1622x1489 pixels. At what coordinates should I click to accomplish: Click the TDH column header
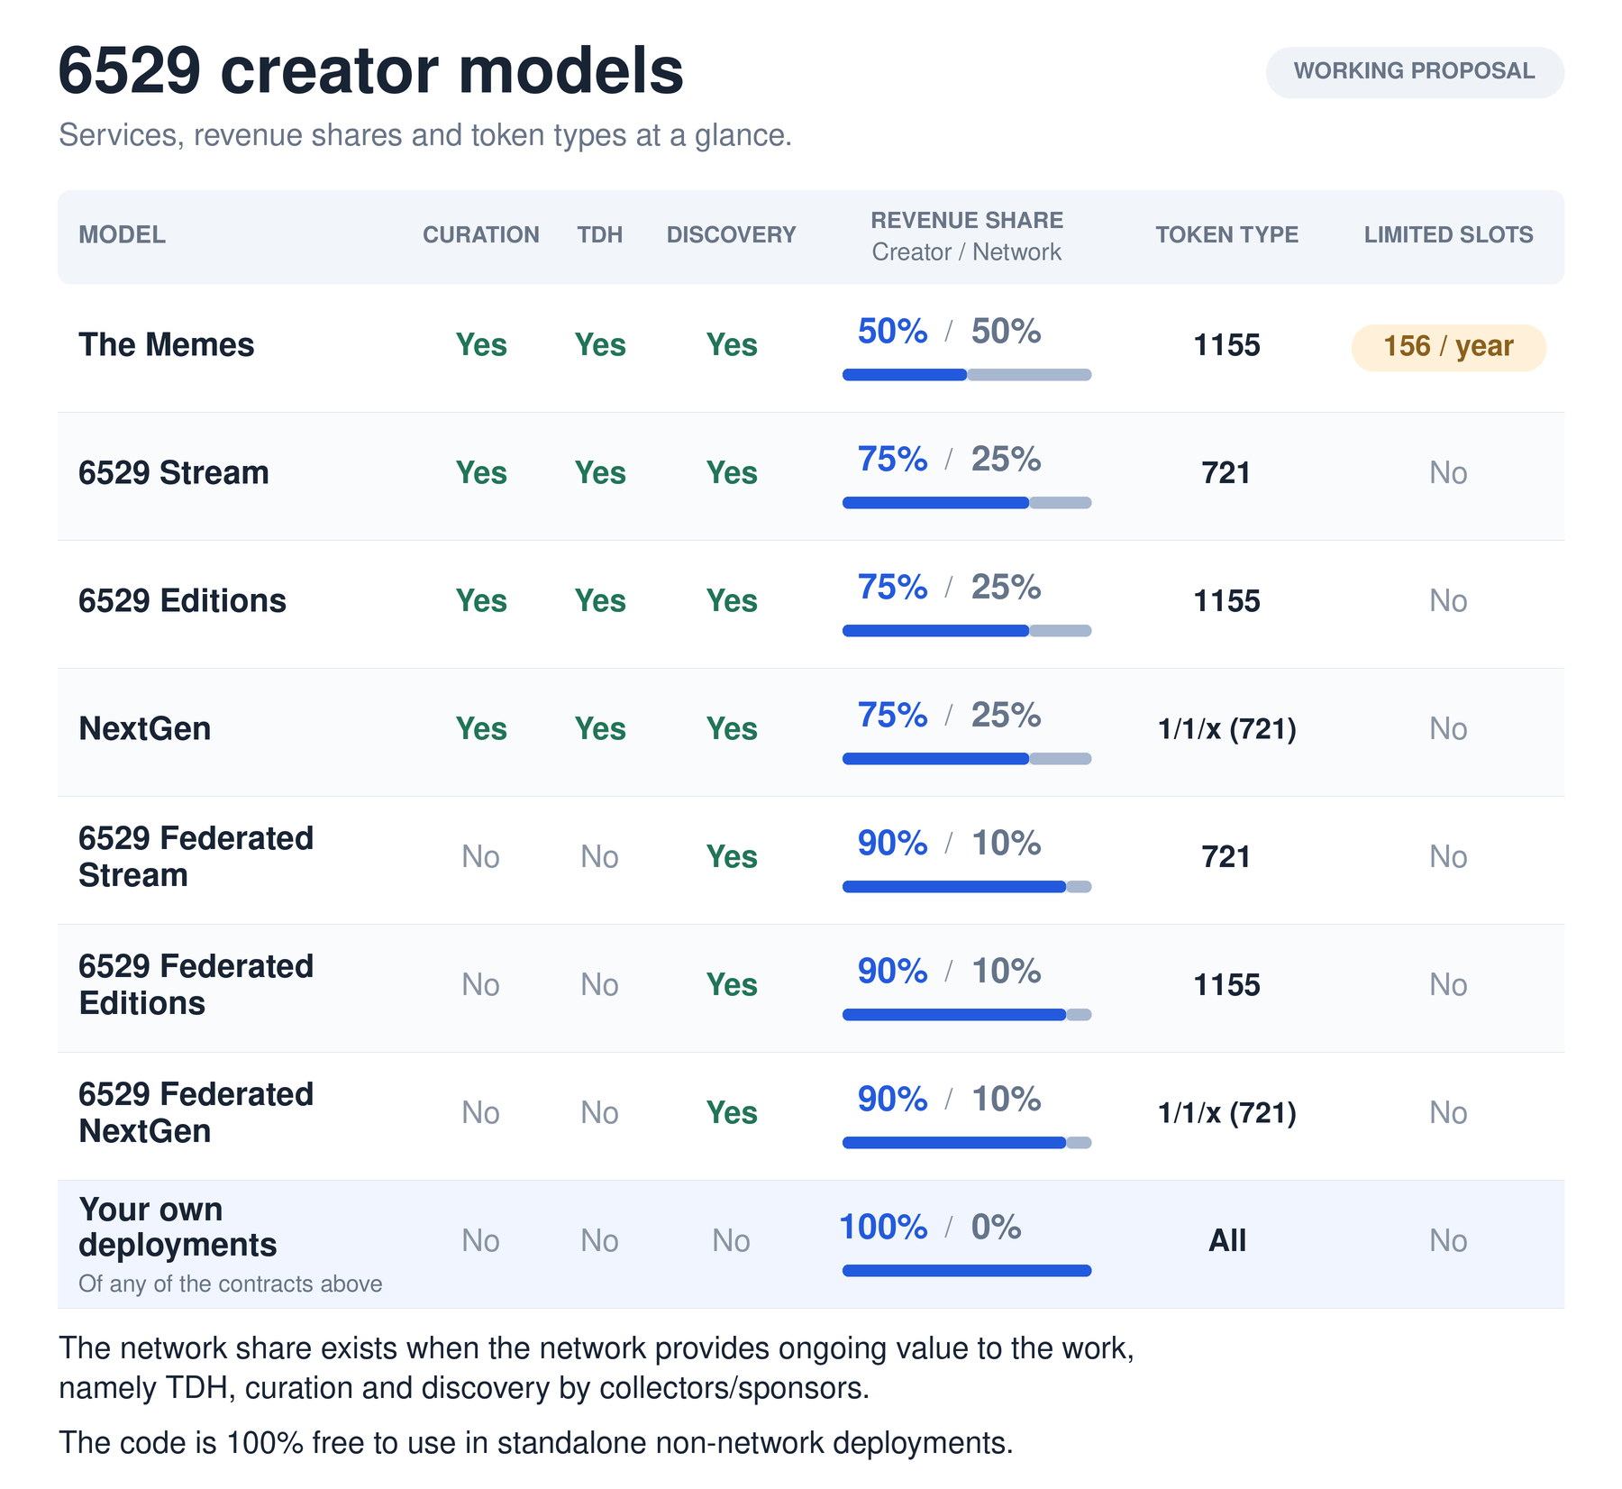pos(600,235)
